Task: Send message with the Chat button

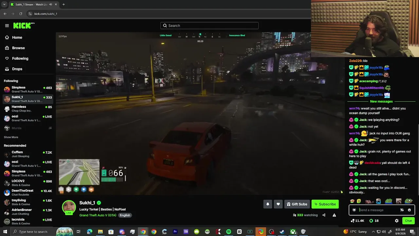Action: (x=409, y=221)
